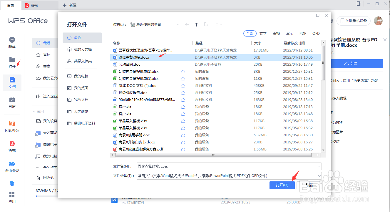
Task: Select the 表格 filter tab
Action: 276,34
